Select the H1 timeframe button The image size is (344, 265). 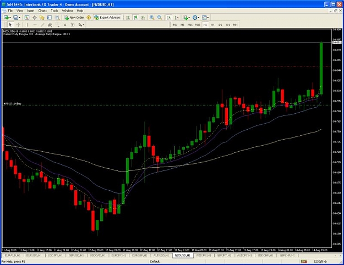point(205,25)
